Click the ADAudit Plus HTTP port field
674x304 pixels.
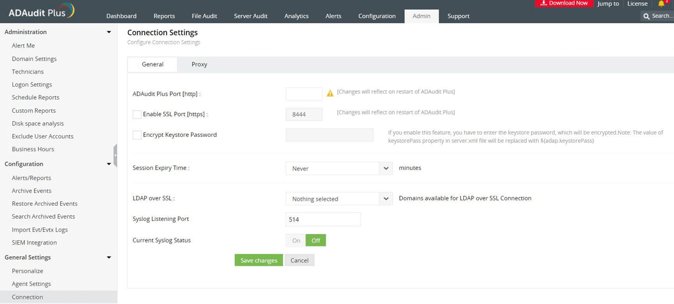tap(304, 94)
